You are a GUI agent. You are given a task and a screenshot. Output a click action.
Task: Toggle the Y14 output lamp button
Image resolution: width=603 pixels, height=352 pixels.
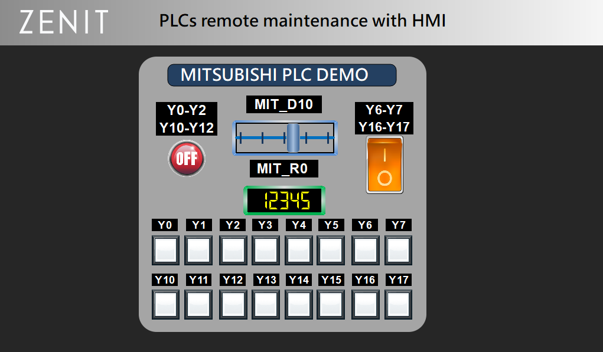tap(299, 305)
